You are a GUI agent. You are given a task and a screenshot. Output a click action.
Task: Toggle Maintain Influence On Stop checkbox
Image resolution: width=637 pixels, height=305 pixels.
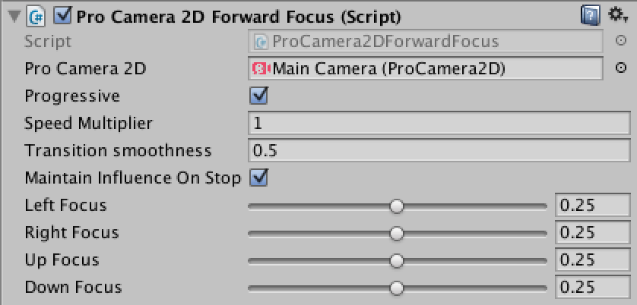[258, 178]
